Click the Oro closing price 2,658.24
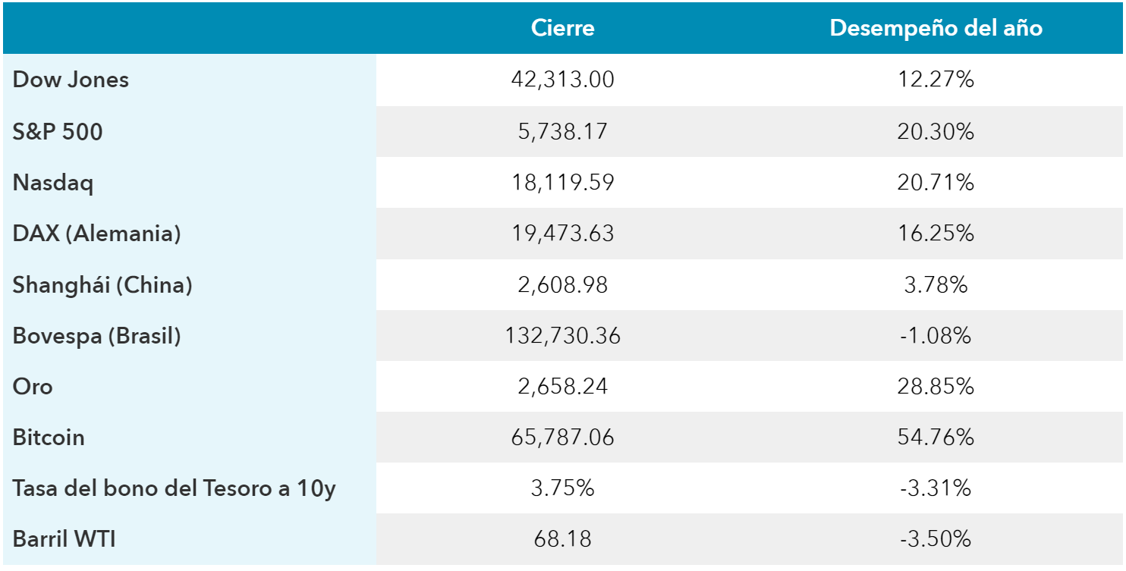 coord(563,386)
